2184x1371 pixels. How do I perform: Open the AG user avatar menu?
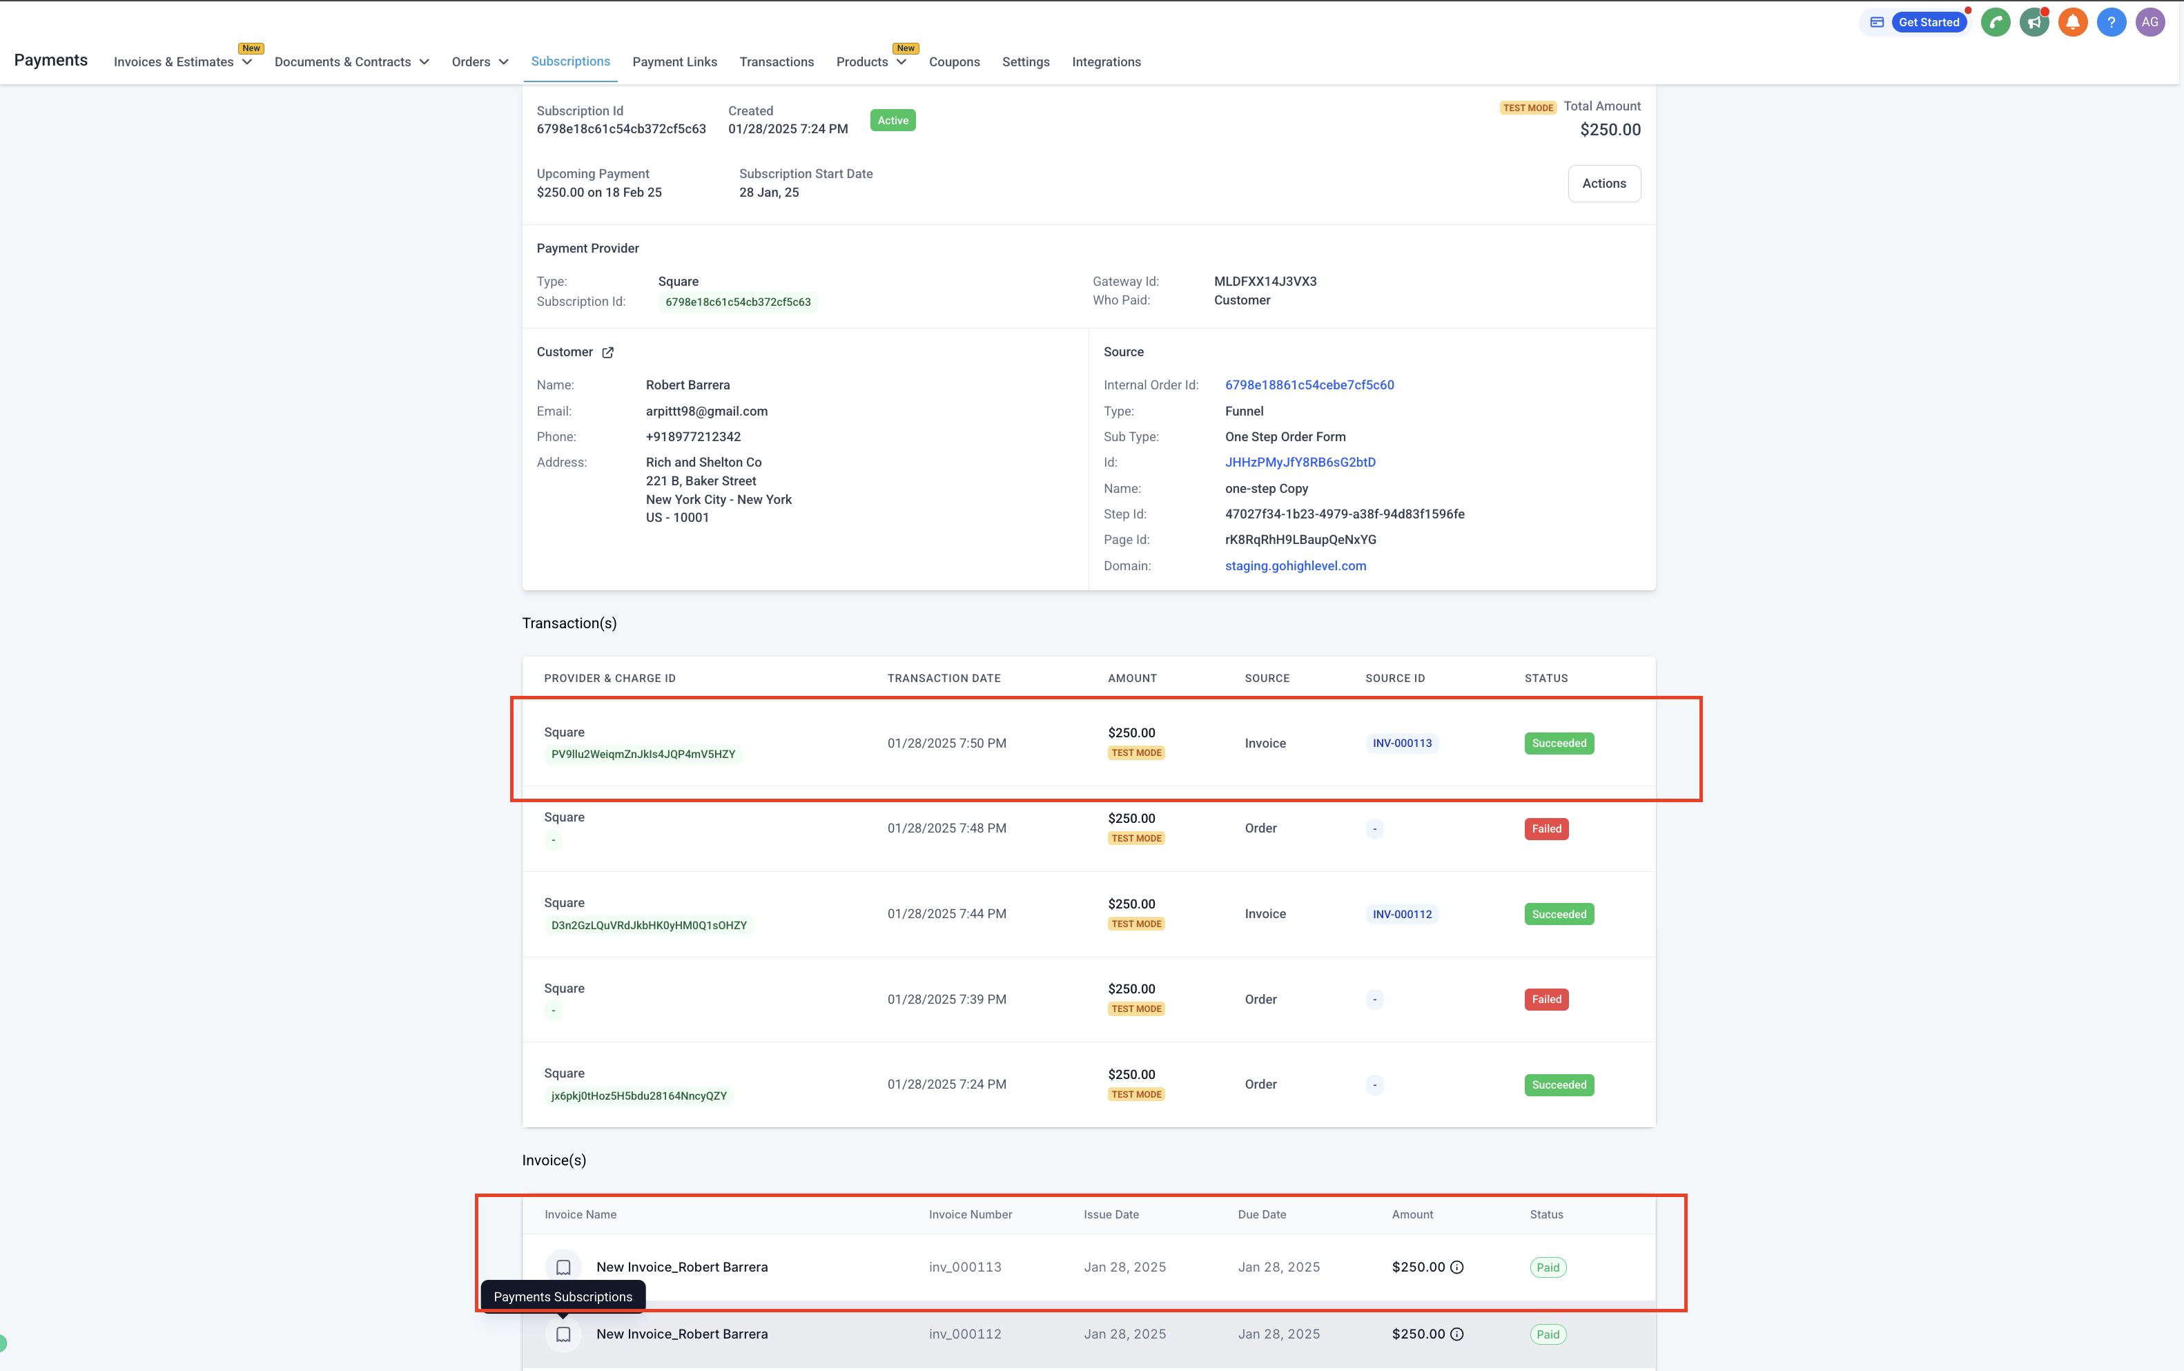click(2149, 23)
